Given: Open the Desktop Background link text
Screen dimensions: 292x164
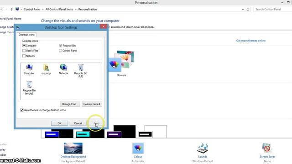Looking at the screenshot, I should coord(73,157).
